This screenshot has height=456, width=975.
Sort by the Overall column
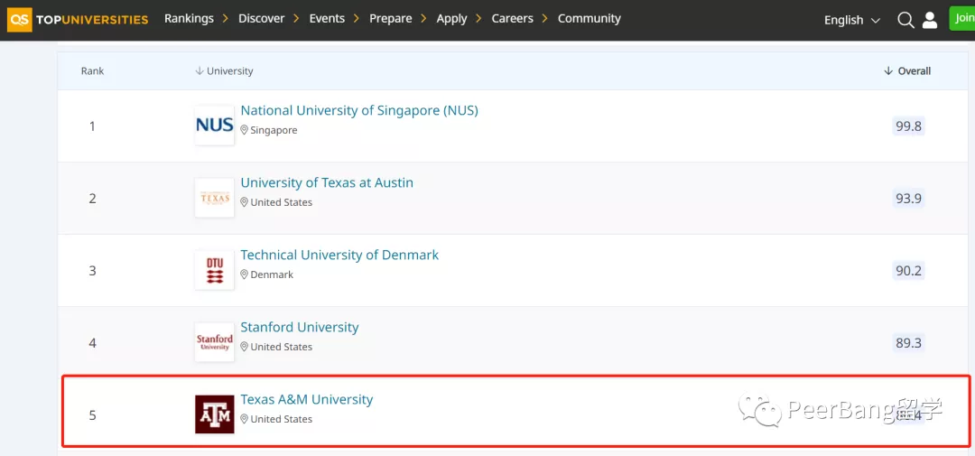pyautogui.click(x=907, y=71)
